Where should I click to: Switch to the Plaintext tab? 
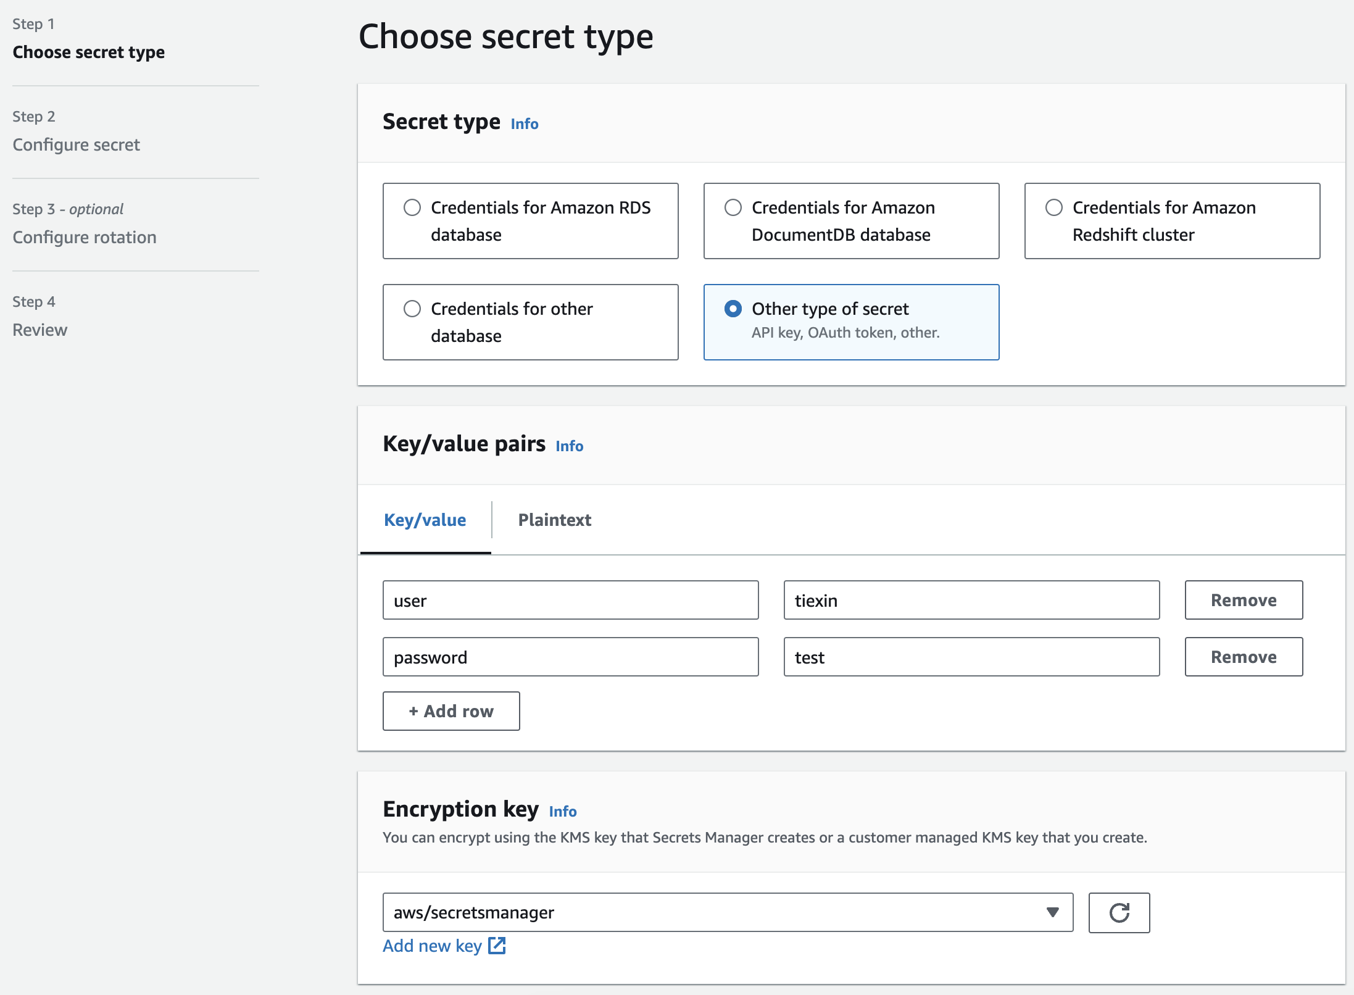pyautogui.click(x=554, y=520)
